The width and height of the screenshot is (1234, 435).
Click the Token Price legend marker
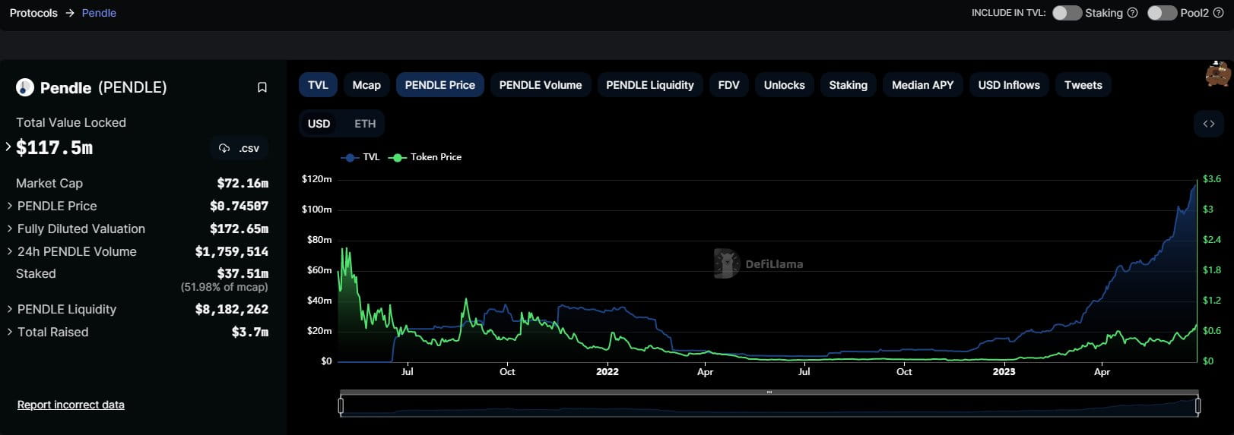pos(397,157)
